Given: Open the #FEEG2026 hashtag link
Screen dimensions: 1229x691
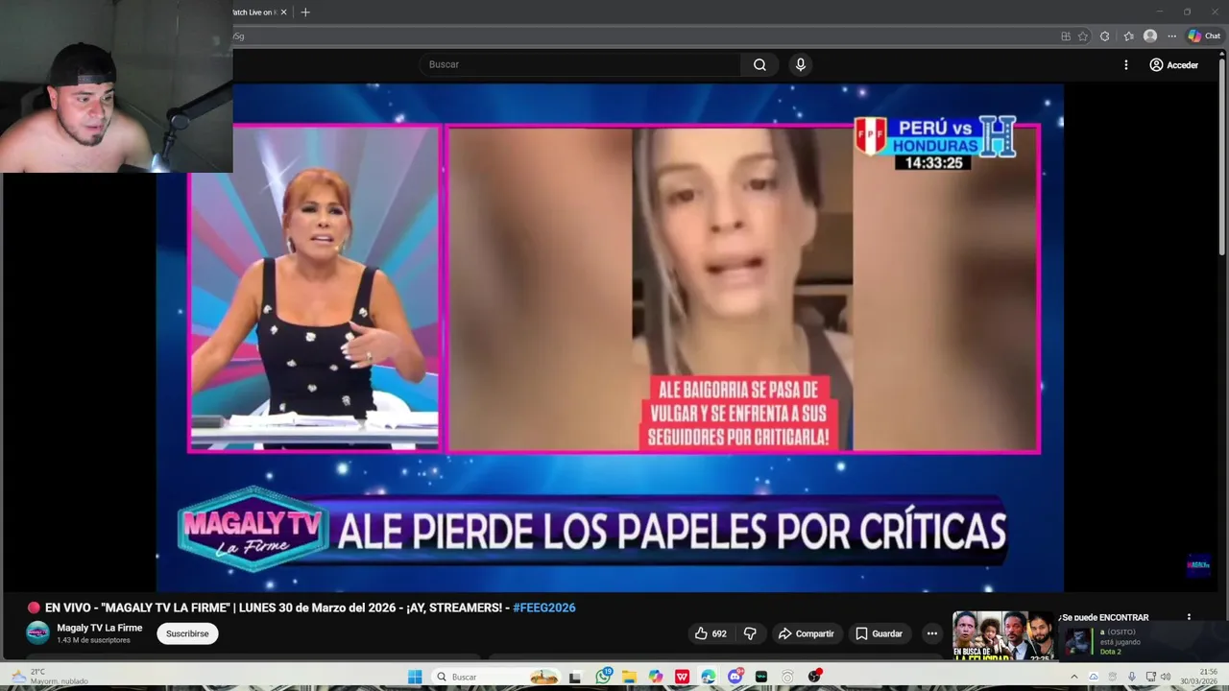Looking at the screenshot, I should click(544, 608).
